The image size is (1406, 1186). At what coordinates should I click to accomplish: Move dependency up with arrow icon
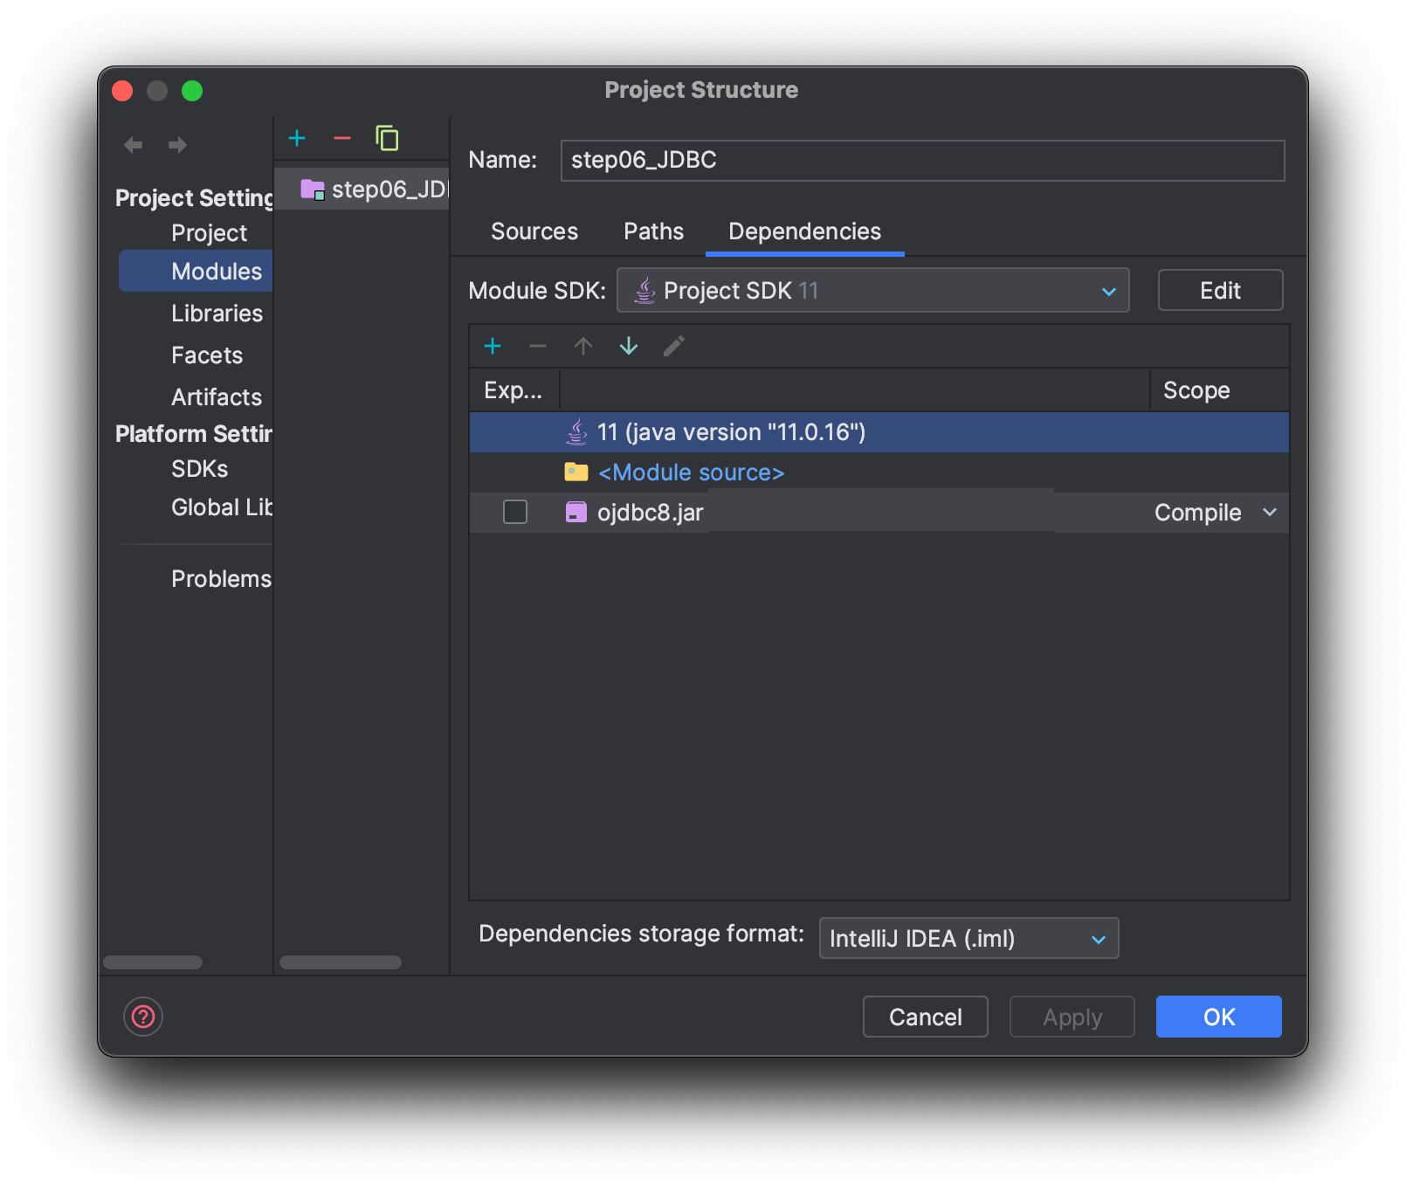tap(583, 347)
